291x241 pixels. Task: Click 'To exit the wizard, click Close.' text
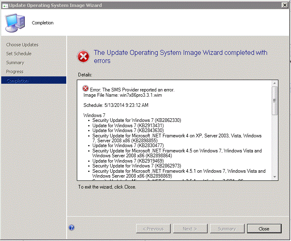point(107,187)
